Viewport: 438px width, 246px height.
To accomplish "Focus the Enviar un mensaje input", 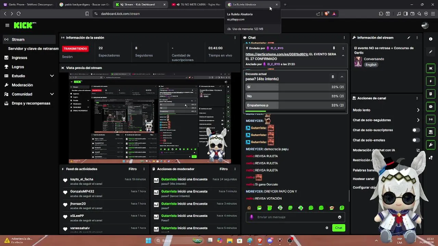I will (296, 217).
